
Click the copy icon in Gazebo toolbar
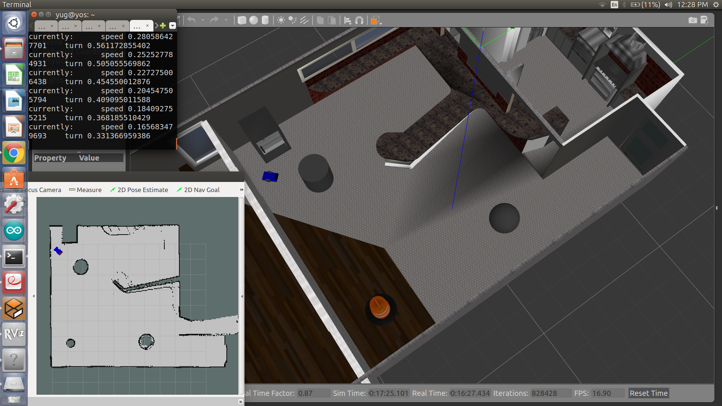click(320, 20)
